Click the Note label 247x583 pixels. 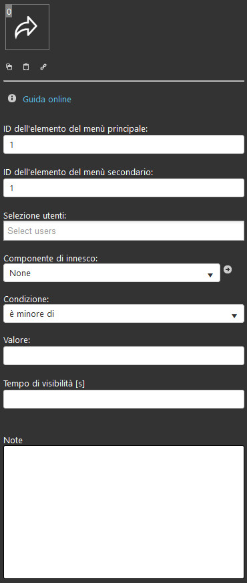13,440
